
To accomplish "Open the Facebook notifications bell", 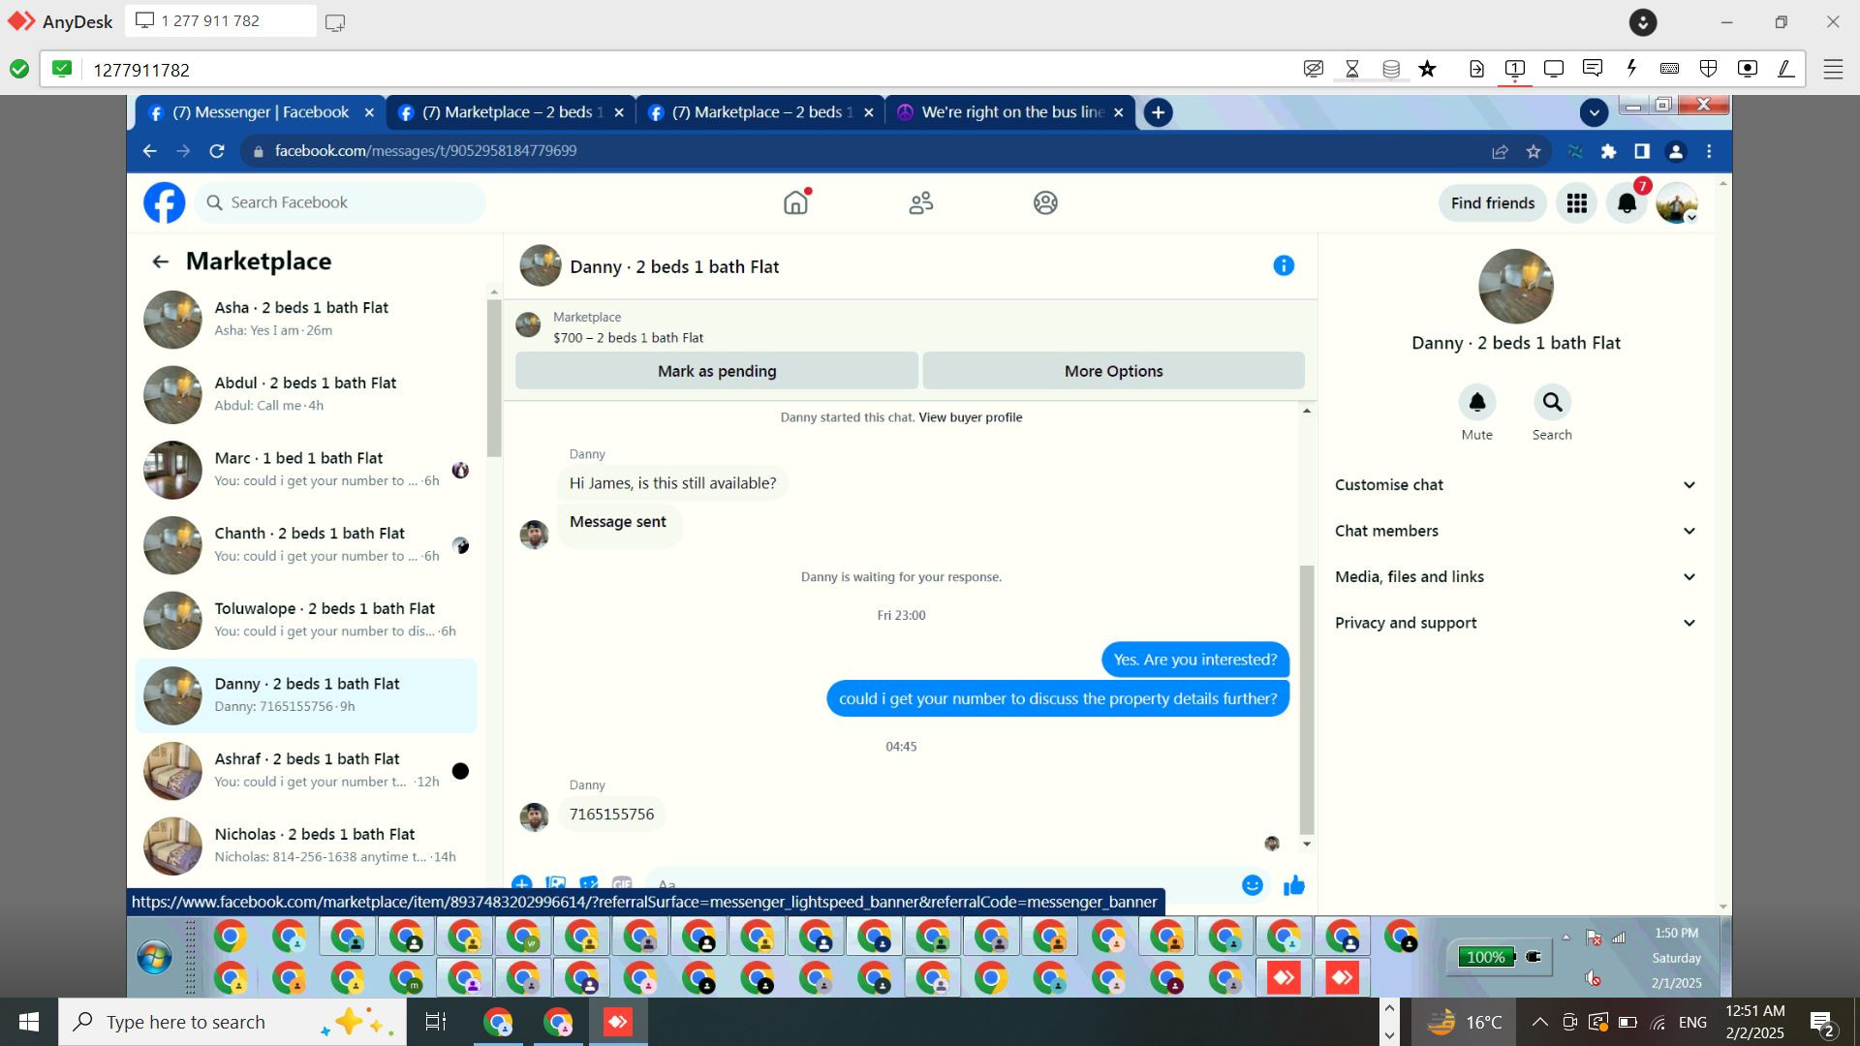I will click(x=1627, y=203).
